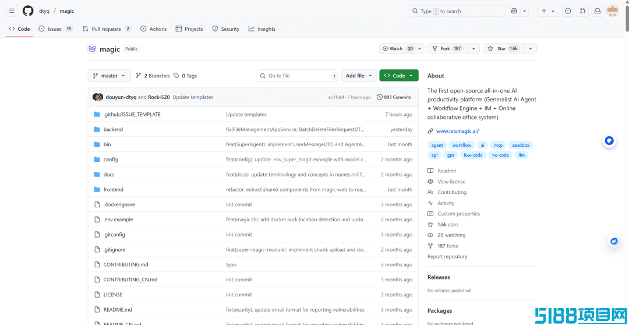
Task: Click the Readme book icon
Action: coord(430,171)
